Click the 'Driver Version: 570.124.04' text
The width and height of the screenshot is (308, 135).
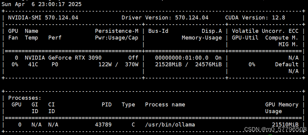(x=165, y=18)
